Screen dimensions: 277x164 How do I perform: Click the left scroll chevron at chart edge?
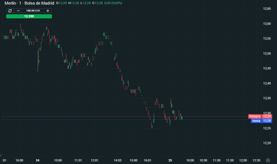click(1, 156)
